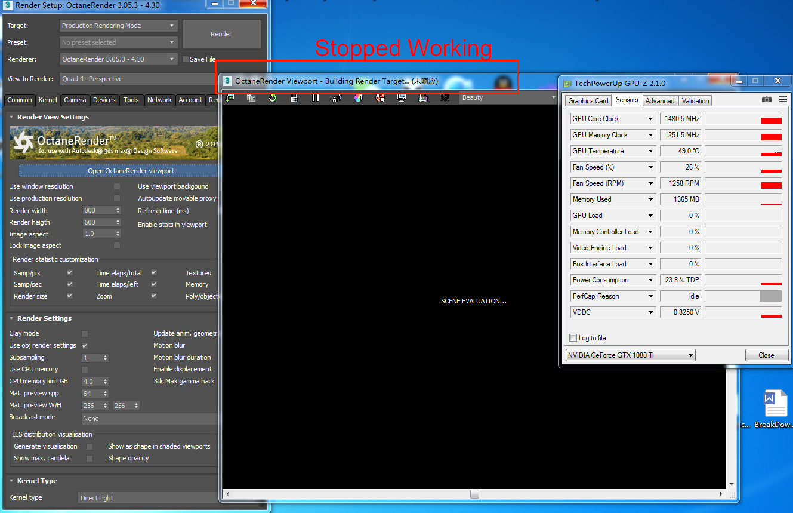Check Generate visualisation for IES
Image resolution: width=793 pixels, height=513 pixels.
(x=90, y=446)
